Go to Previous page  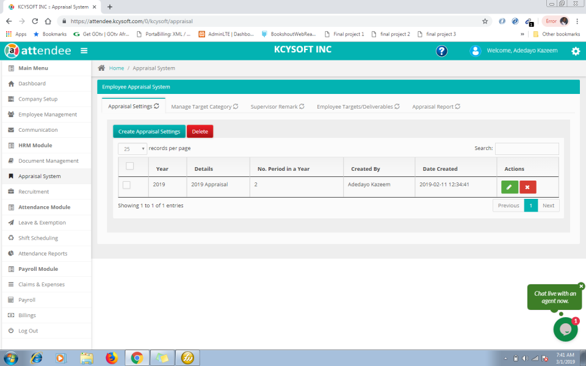(x=508, y=206)
